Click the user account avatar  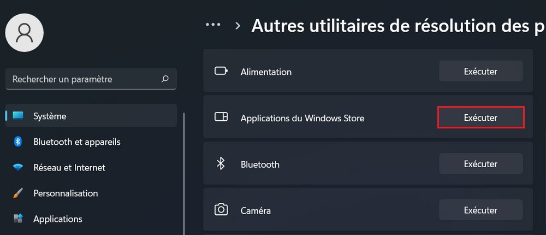[x=25, y=33]
